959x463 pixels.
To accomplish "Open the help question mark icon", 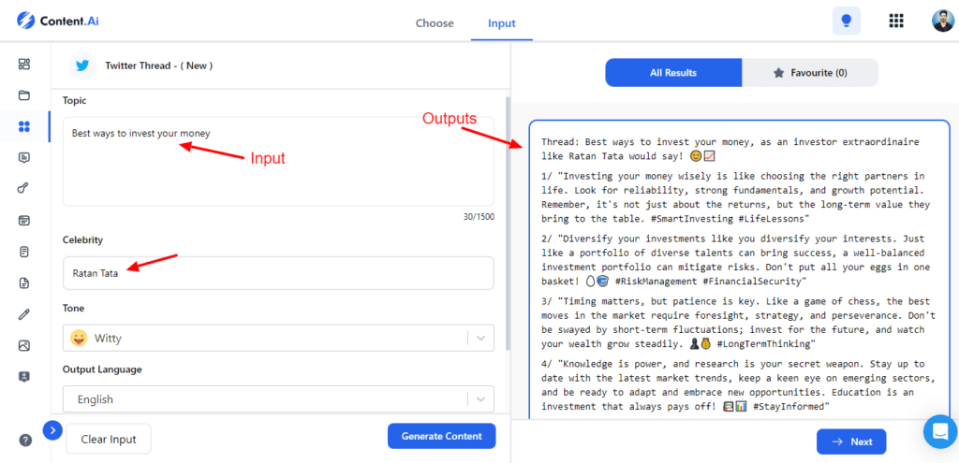I will pos(25,440).
